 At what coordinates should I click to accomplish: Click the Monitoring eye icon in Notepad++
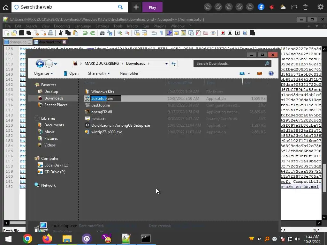point(213,33)
